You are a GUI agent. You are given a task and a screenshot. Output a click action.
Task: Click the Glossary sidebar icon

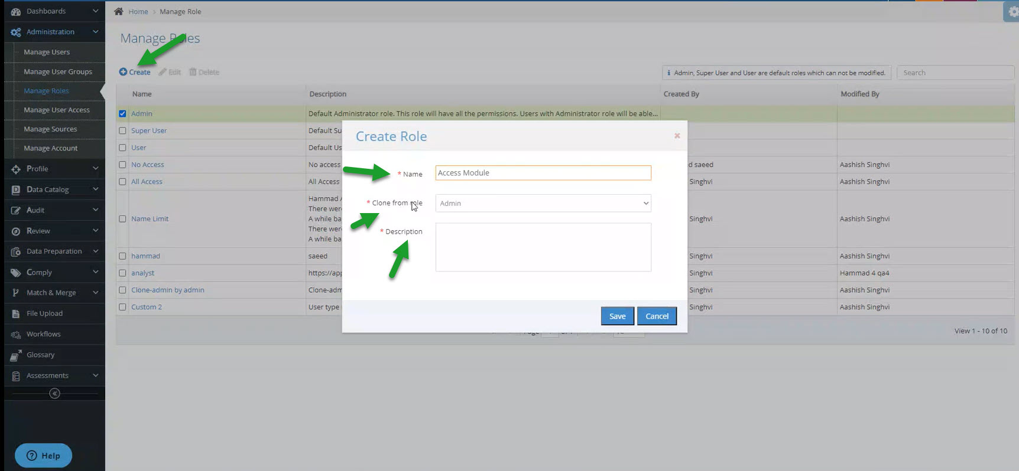pyautogui.click(x=15, y=355)
